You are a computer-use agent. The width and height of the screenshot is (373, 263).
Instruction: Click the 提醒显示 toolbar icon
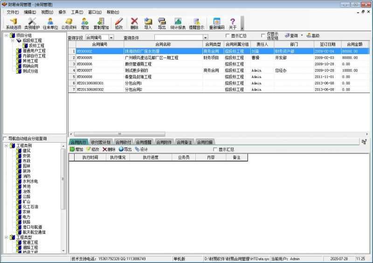(196, 23)
